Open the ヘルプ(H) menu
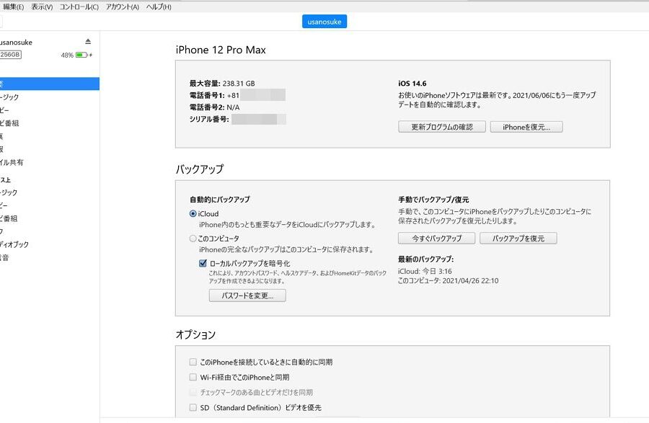 coord(159,6)
